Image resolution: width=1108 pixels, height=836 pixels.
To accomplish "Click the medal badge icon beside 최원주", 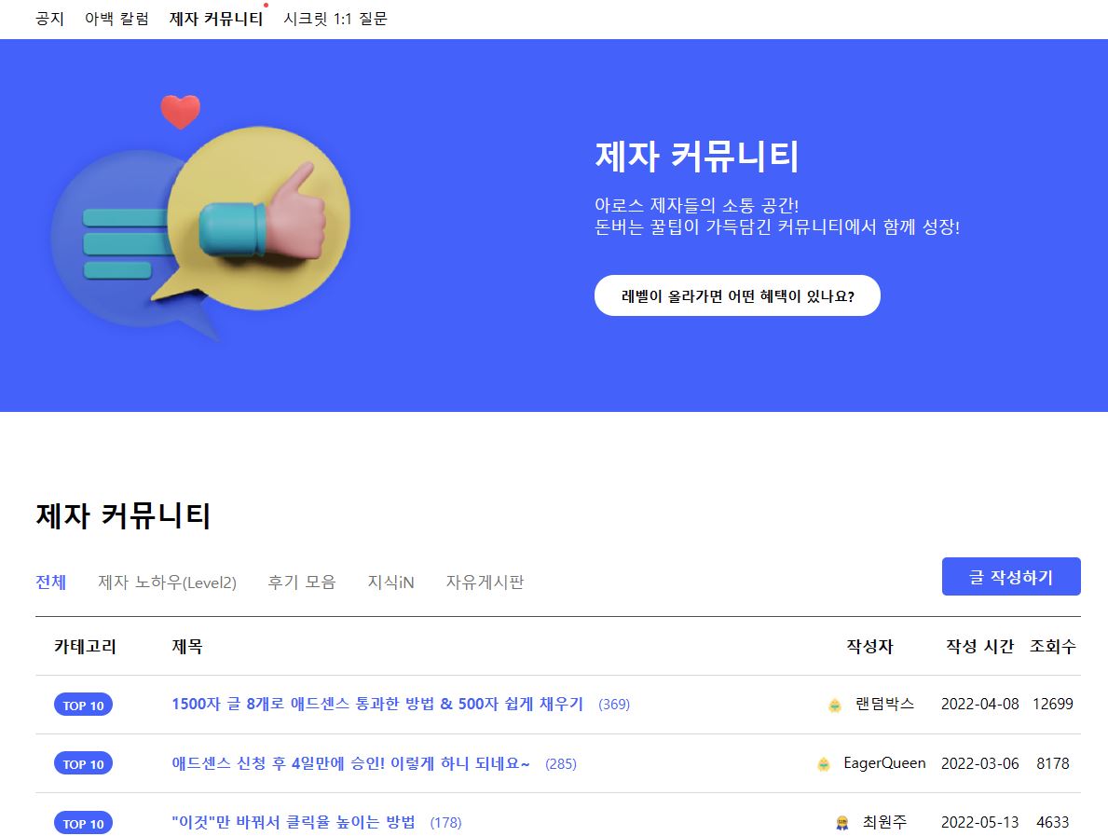I will tap(840, 823).
